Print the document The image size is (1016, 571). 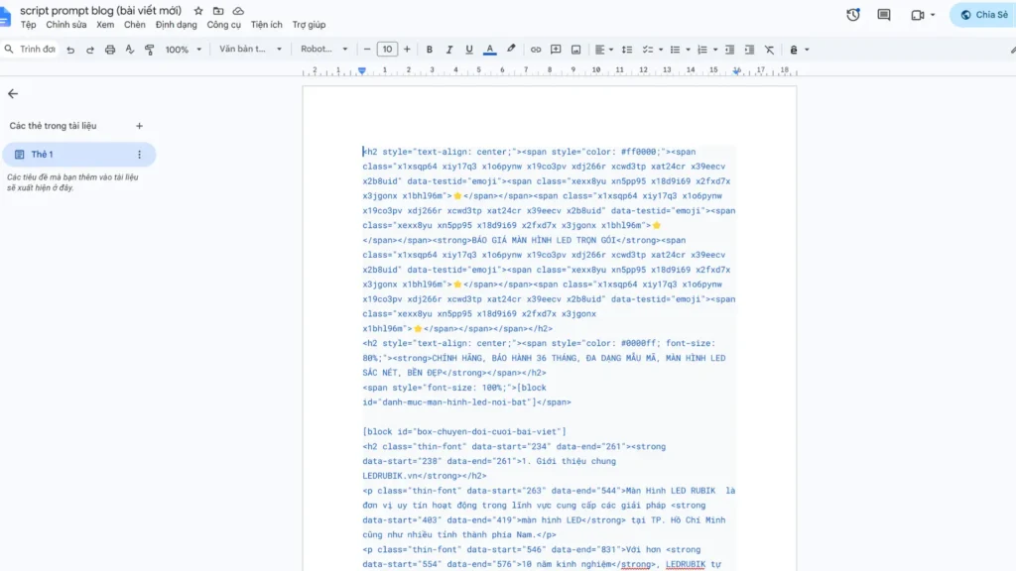110,50
